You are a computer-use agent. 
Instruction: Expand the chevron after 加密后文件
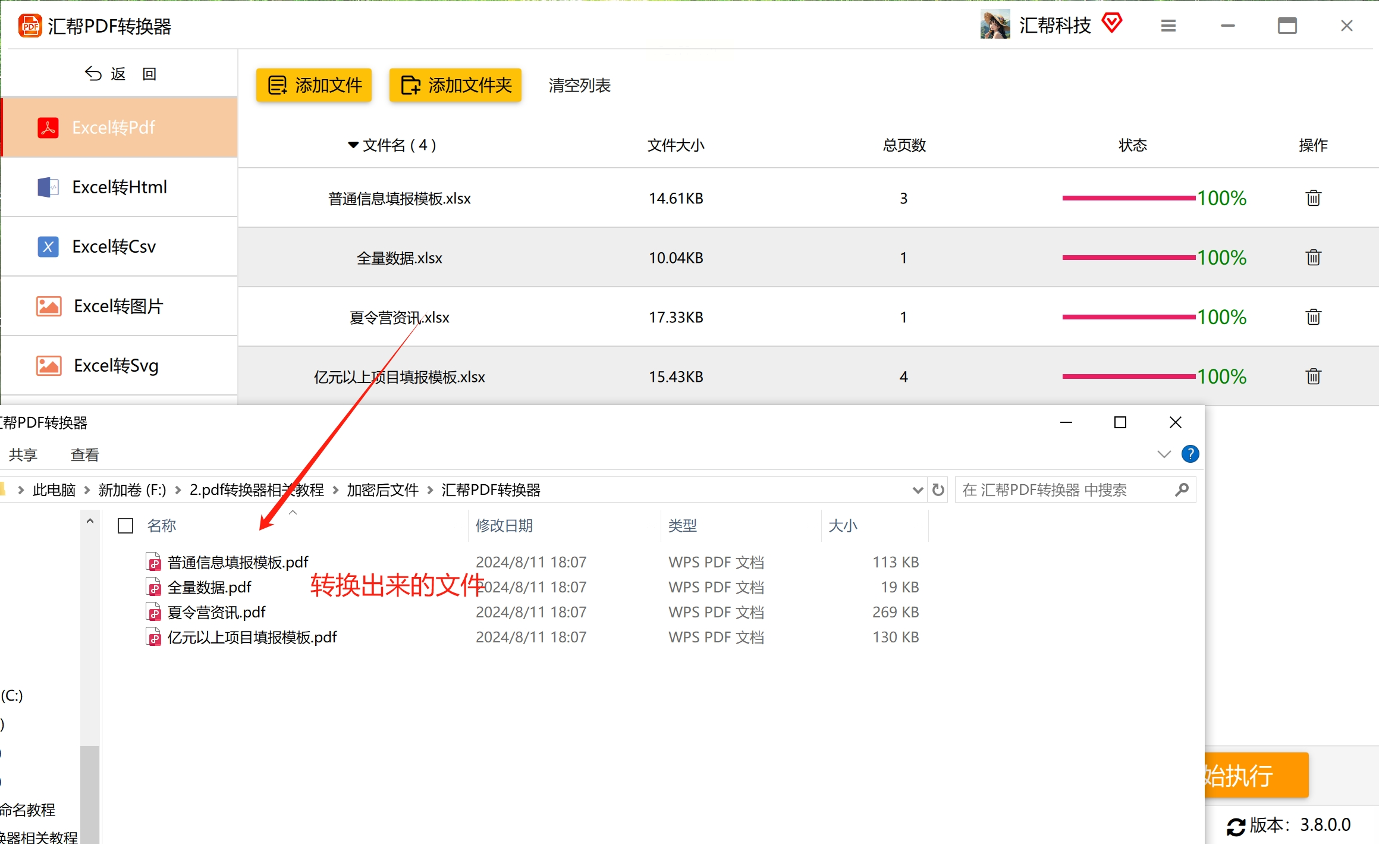click(x=430, y=490)
